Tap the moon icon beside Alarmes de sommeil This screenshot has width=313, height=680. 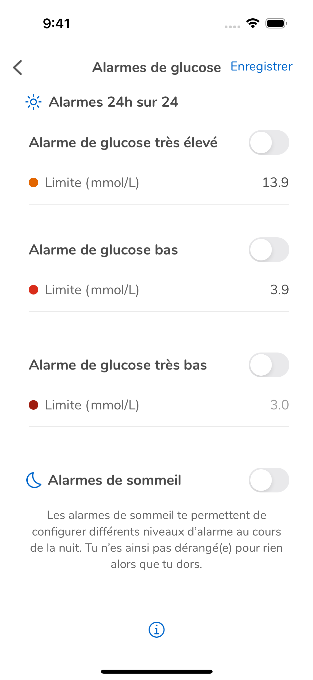click(34, 480)
